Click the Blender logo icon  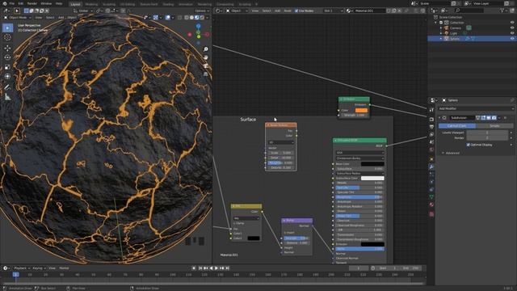pyautogui.click(x=5, y=3)
